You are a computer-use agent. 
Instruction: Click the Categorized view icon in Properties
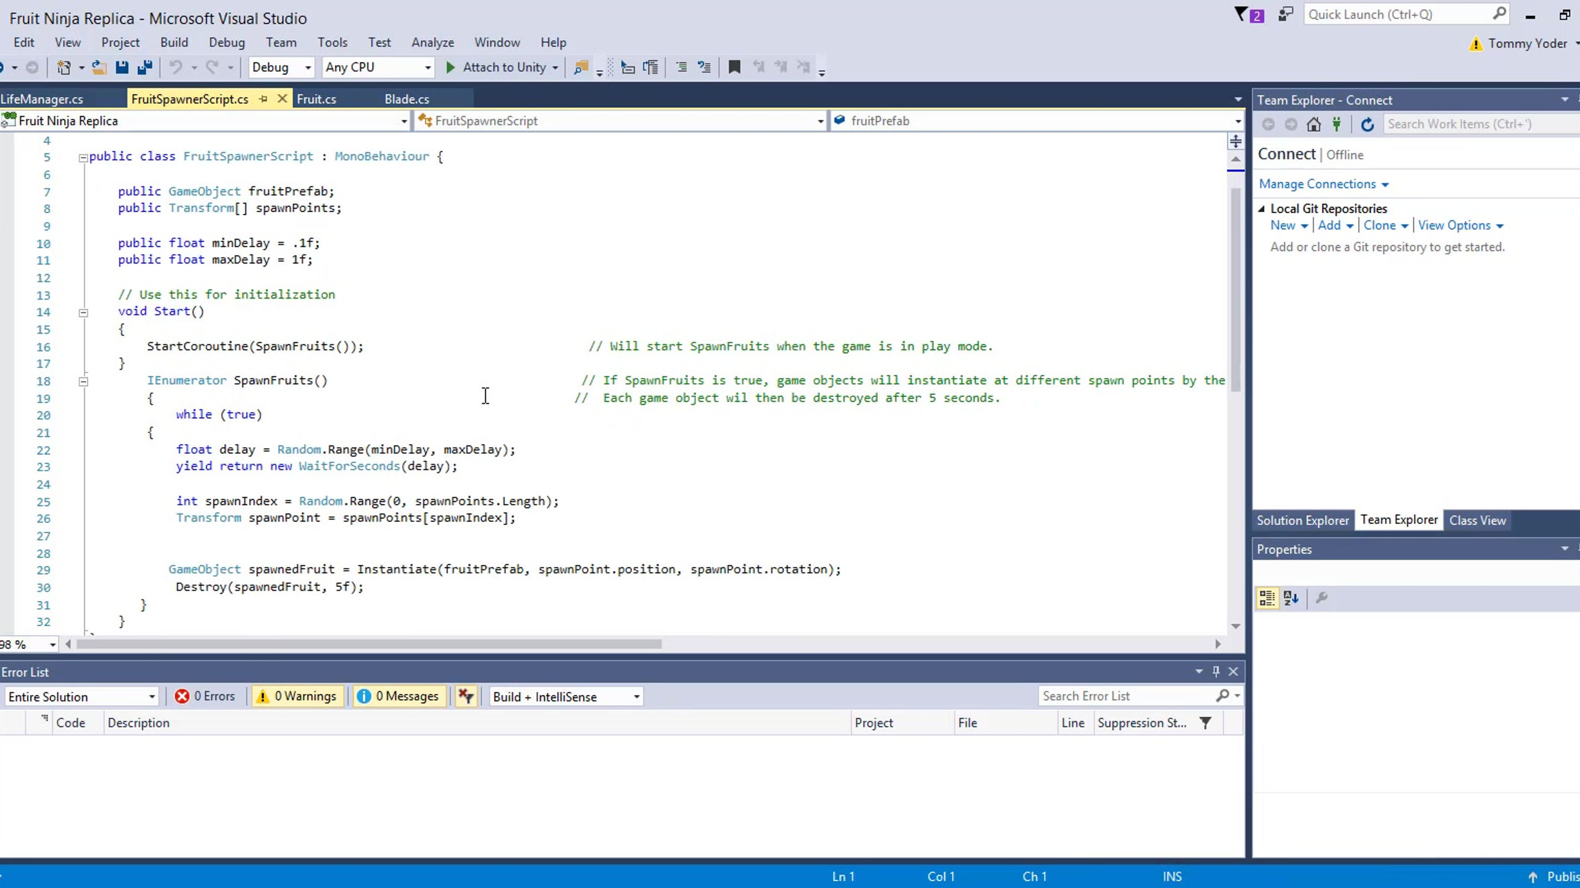pos(1267,598)
